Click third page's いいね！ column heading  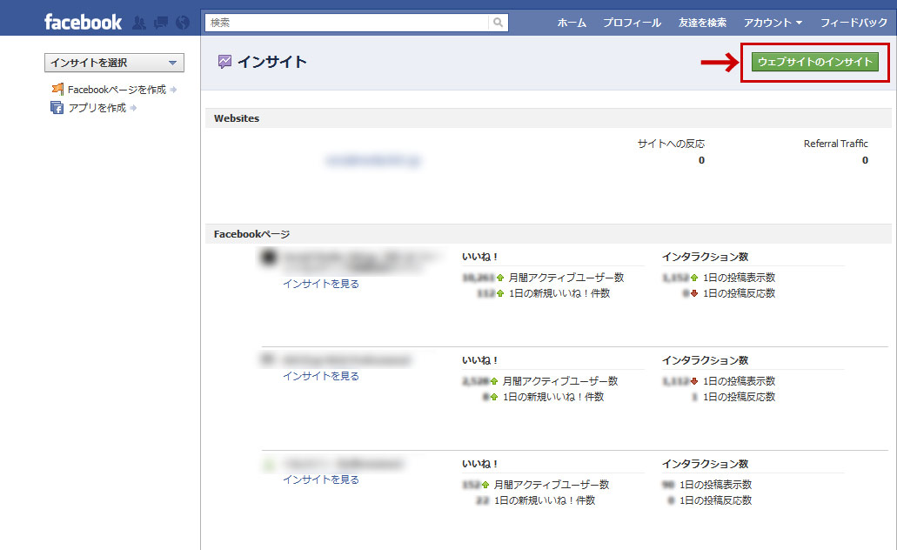point(480,464)
